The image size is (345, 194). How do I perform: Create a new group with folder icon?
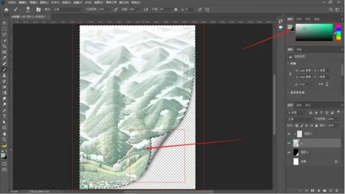[x=325, y=190]
